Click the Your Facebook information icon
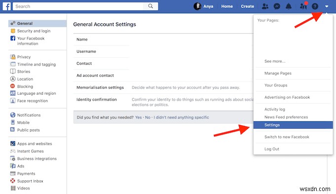Viewport: 336px width, 194px height. tap(13, 39)
